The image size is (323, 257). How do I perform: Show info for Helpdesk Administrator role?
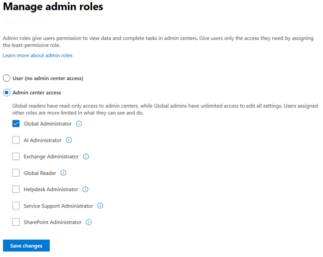click(x=86, y=189)
